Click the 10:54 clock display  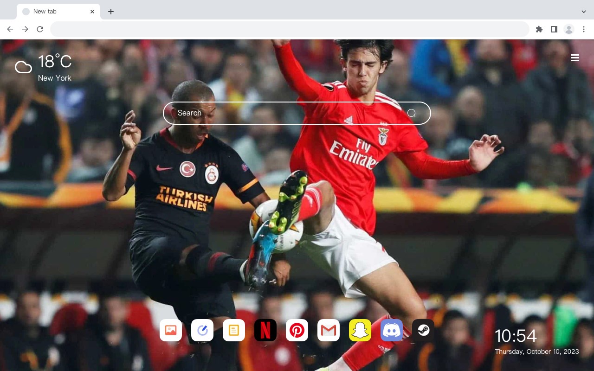(516, 336)
